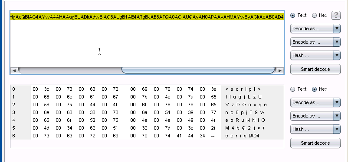Viewport: 348px width, 162px height.
Task: Click the horizontal scrollbar thumb
Action: pyautogui.click(x=198, y=71)
